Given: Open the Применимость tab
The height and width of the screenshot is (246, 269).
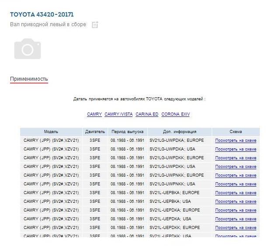Looking at the screenshot, I should tap(29, 79).
